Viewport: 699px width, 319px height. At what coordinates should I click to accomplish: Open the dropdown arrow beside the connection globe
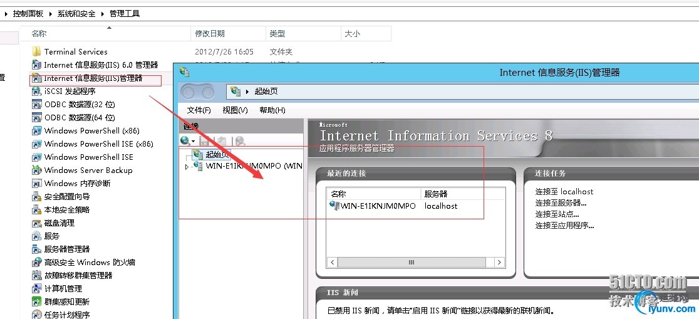193,142
